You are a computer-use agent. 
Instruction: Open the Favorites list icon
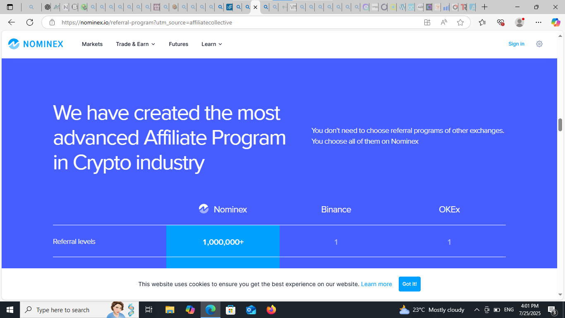482,22
